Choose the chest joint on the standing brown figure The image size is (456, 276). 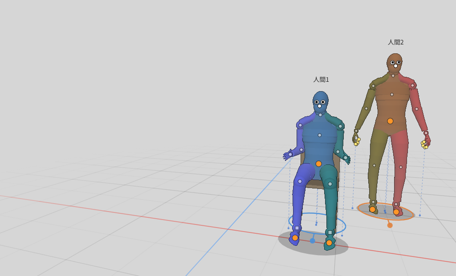[x=392, y=95]
